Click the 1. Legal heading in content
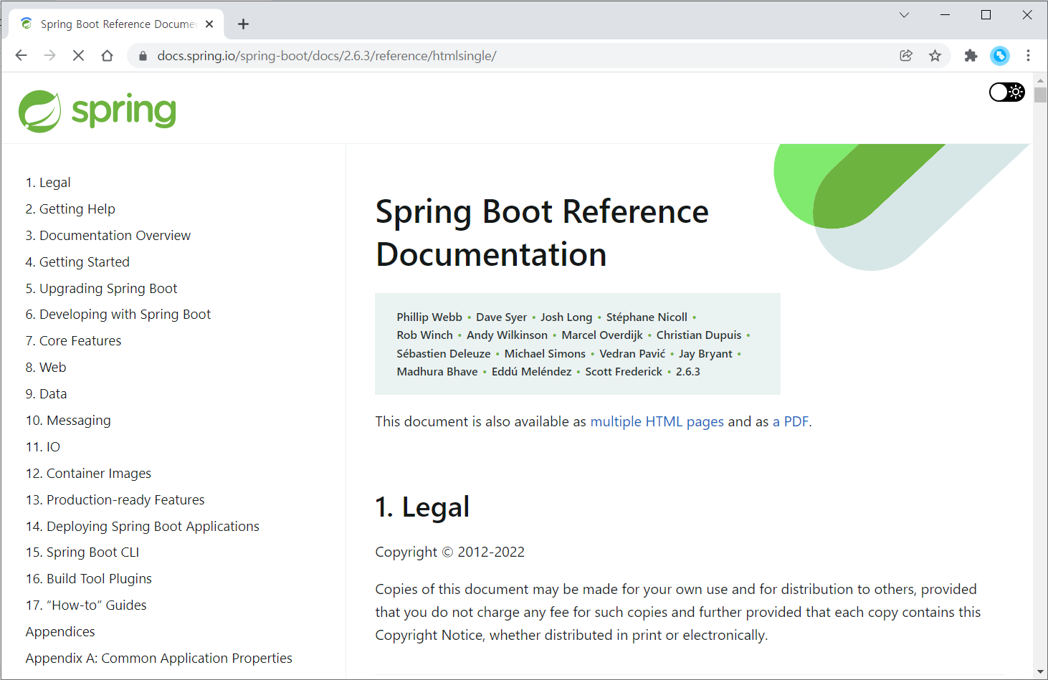The image size is (1048, 680). 422,507
